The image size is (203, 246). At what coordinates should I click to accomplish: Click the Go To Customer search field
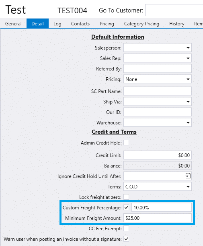[x=174, y=10]
